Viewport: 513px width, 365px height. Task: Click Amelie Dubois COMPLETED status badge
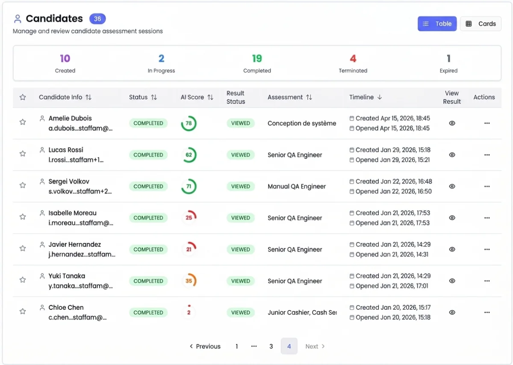[148, 123]
